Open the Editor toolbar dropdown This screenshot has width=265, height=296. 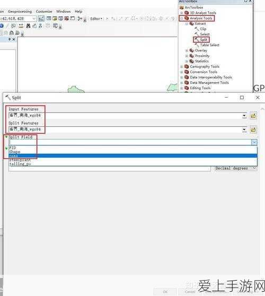pyautogui.click(x=96, y=19)
